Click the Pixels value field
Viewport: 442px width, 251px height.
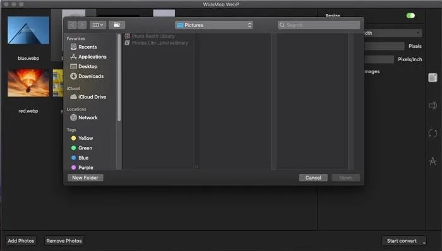[x=385, y=46]
